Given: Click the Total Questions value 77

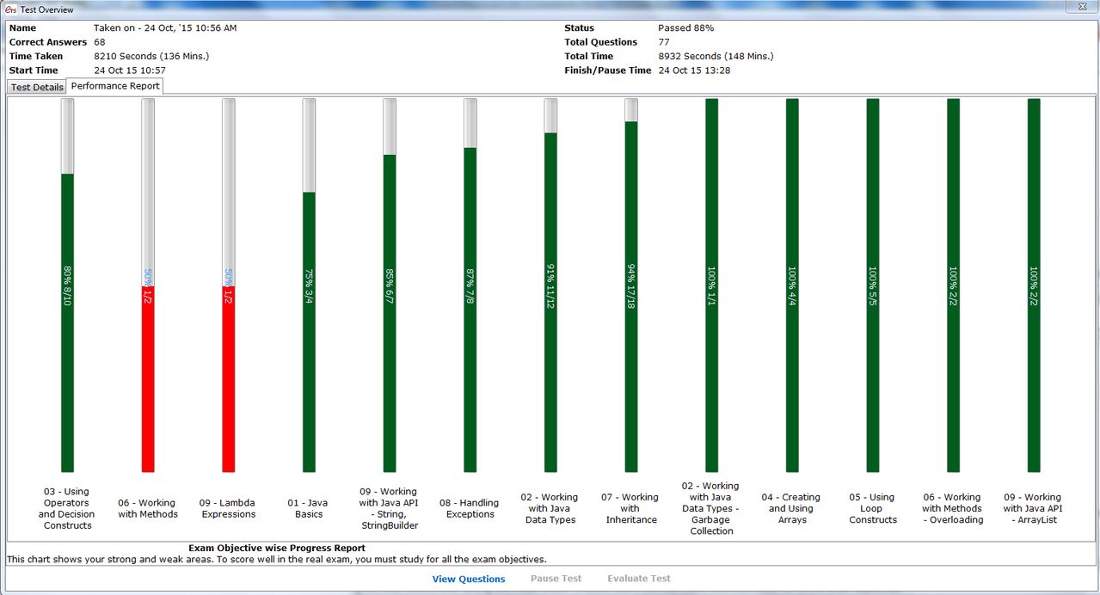Looking at the screenshot, I should pyautogui.click(x=664, y=42).
